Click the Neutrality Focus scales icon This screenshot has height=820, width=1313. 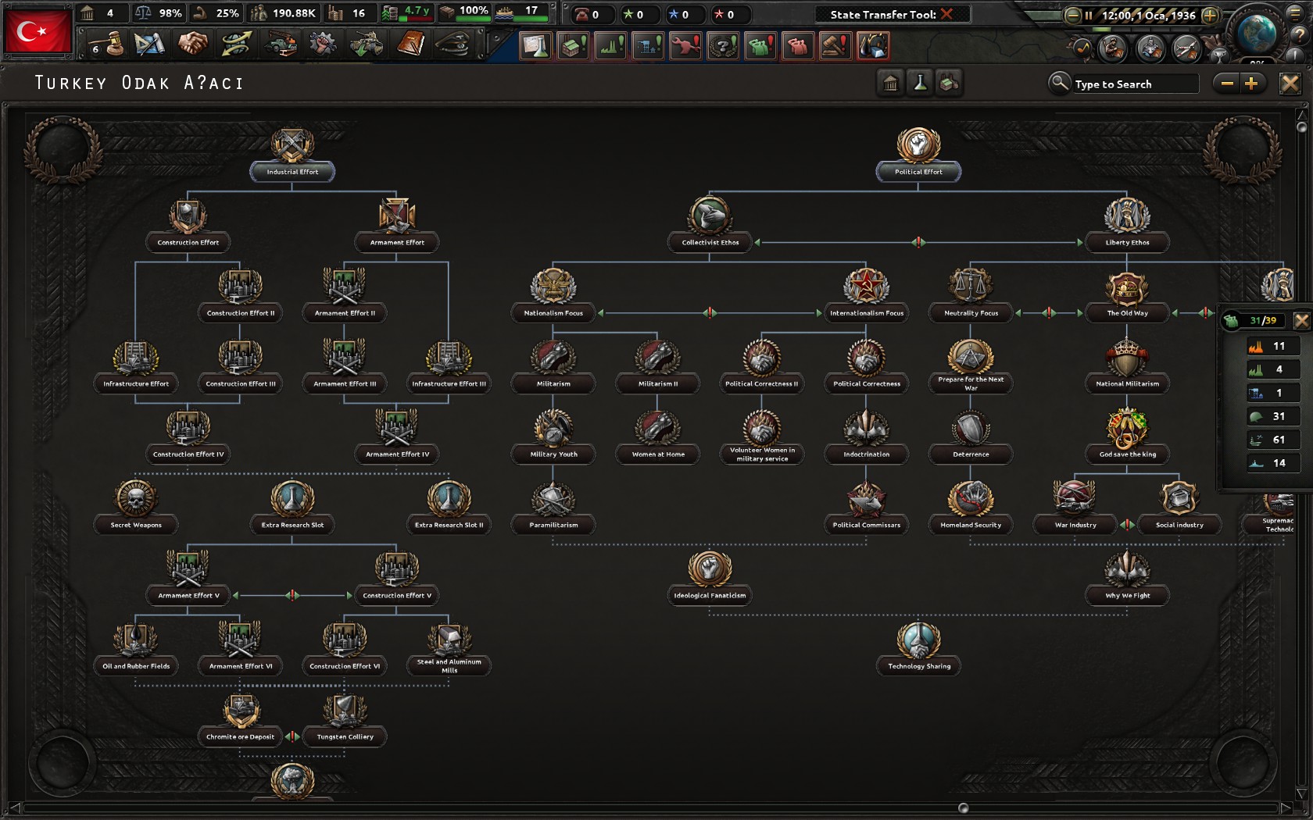click(971, 286)
